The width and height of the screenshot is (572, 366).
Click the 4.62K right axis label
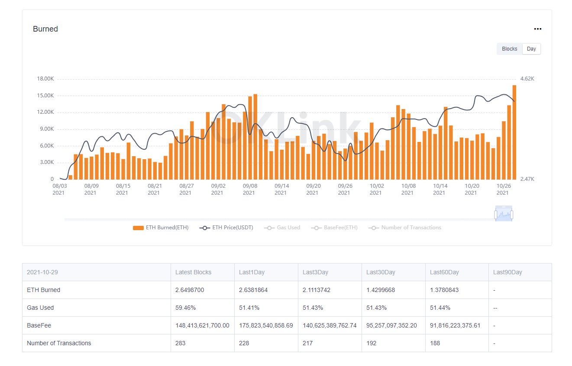527,79
